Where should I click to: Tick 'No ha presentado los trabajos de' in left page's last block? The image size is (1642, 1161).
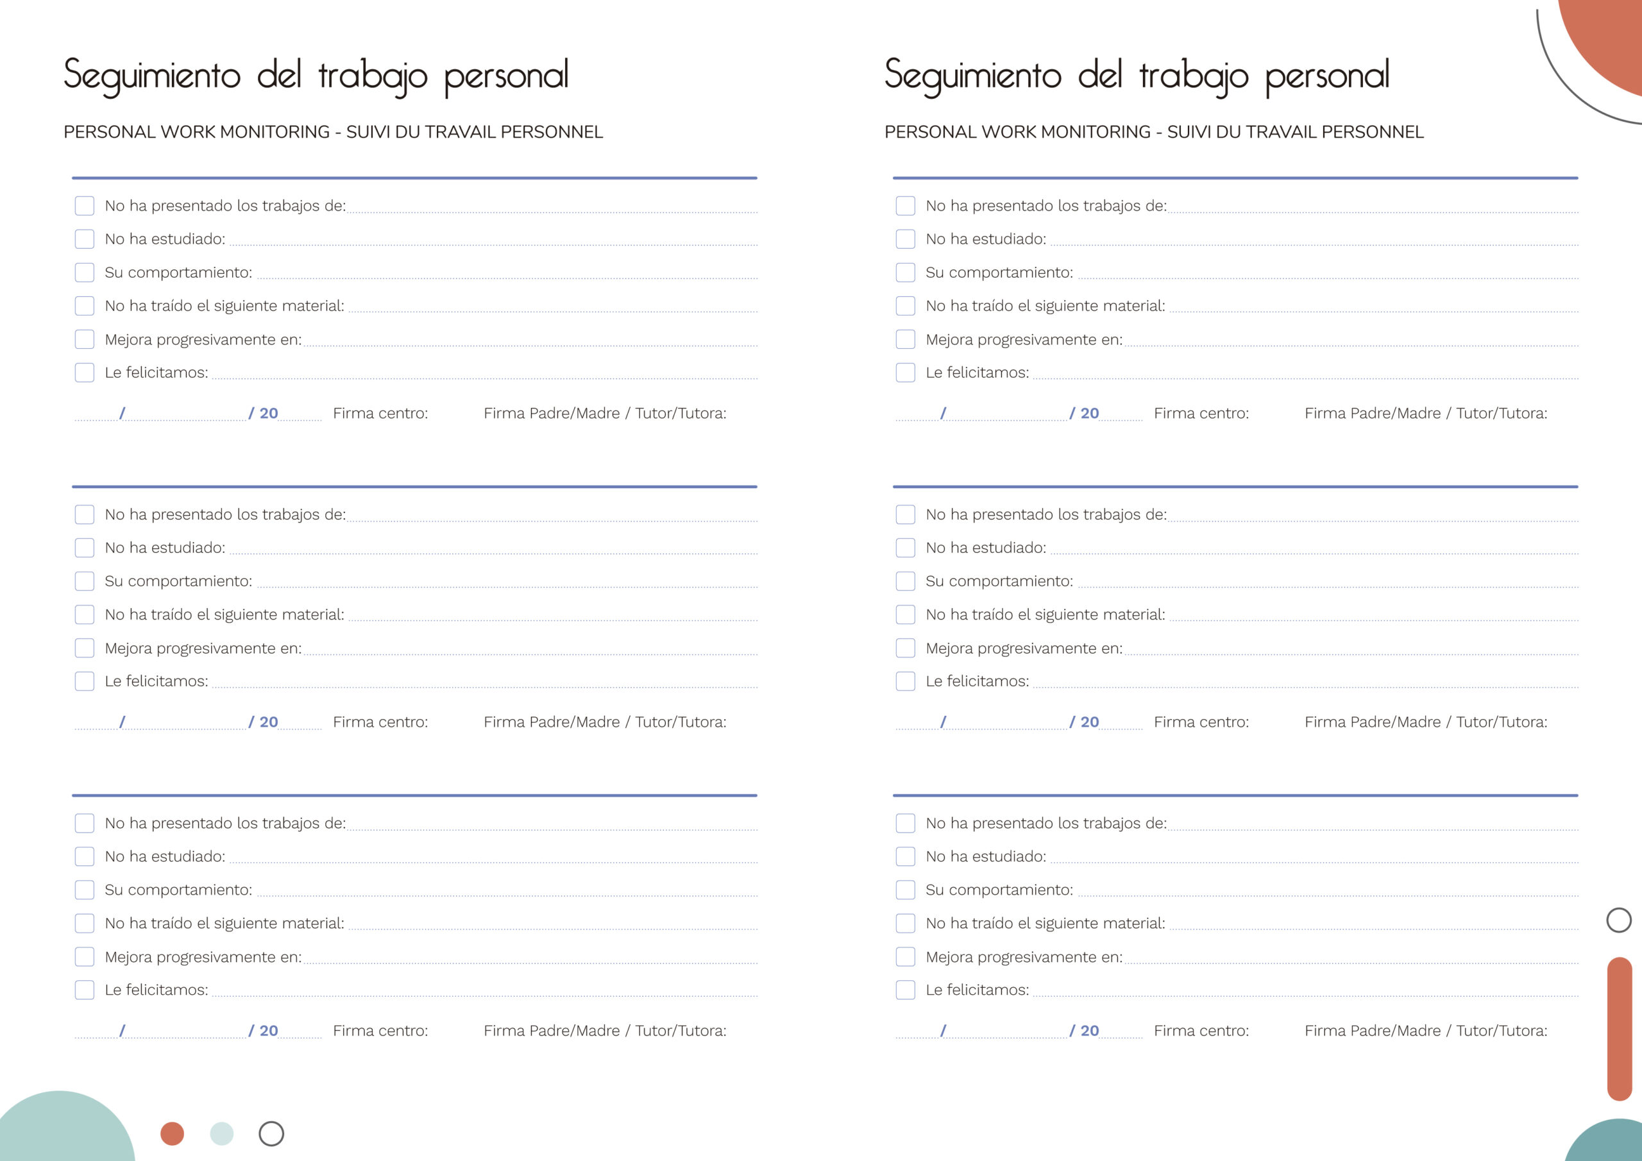tap(85, 824)
